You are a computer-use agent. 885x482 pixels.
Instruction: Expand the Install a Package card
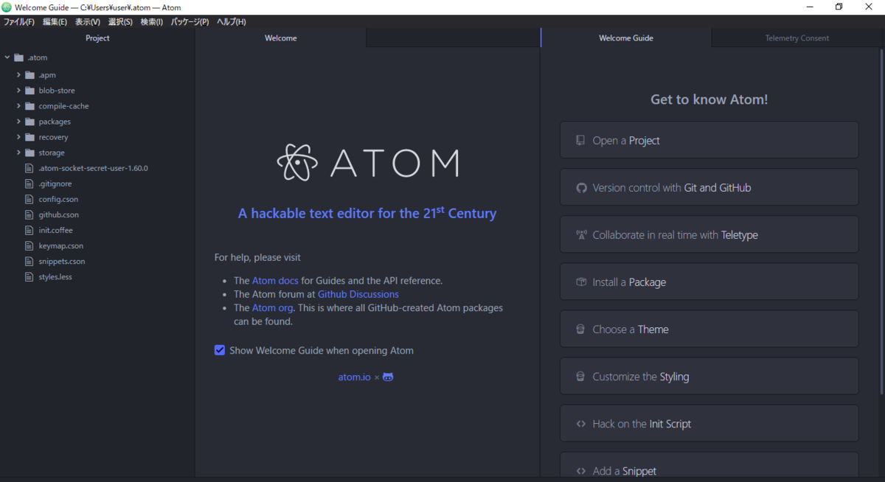[709, 282]
